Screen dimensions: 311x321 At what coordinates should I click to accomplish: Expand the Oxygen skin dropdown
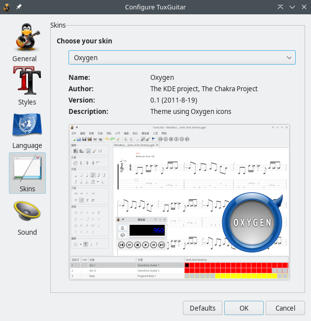(x=182, y=58)
